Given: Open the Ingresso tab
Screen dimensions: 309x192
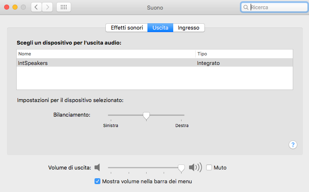Looking at the screenshot, I should pos(189,28).
